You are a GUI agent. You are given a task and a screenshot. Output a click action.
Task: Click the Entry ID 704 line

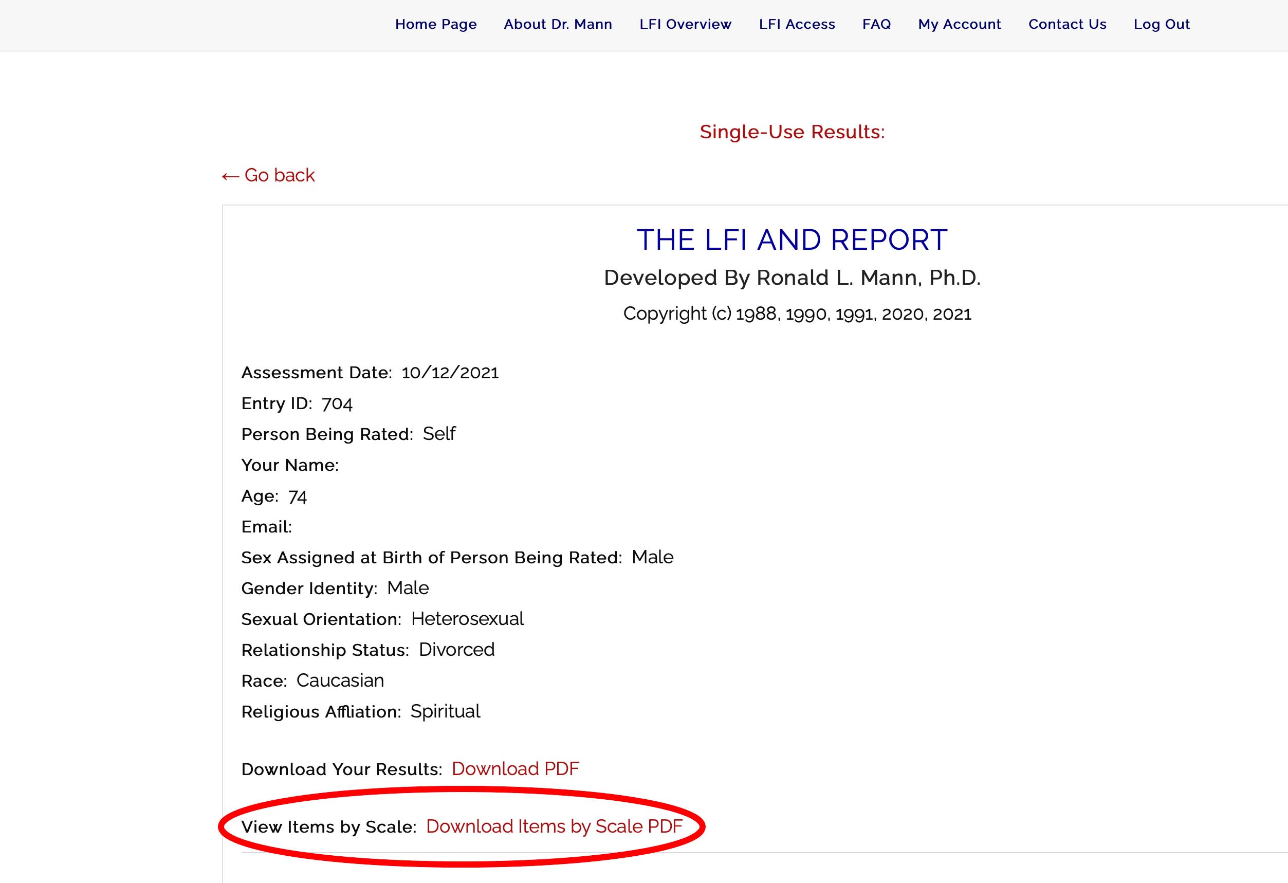[x=297, y=403]
